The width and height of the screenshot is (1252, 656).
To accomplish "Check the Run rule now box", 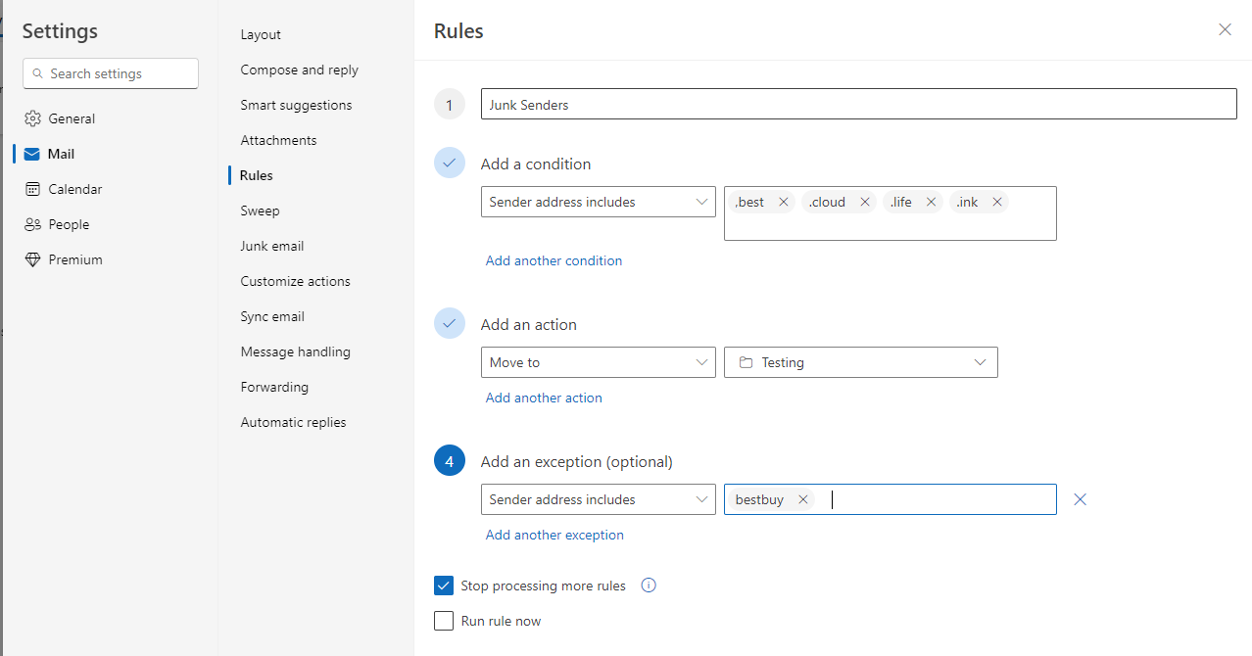I will (x=444, y=621).
